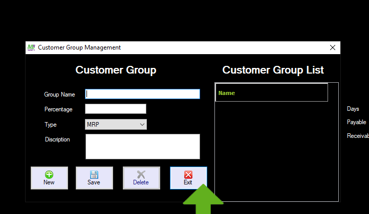Select the Discription multi-line text box

pos(142,147)
